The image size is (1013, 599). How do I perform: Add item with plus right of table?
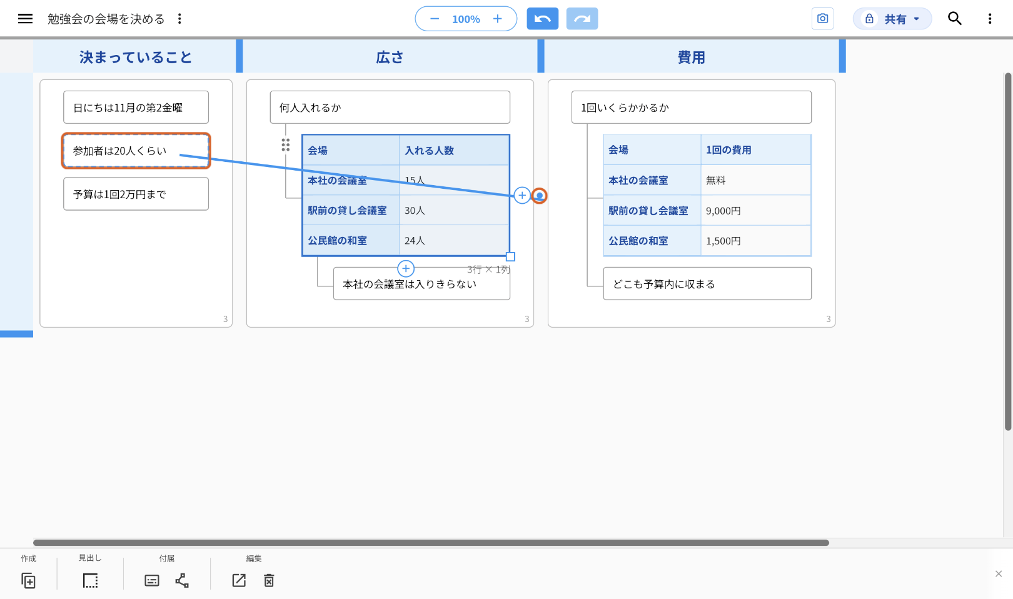[522, 195]
